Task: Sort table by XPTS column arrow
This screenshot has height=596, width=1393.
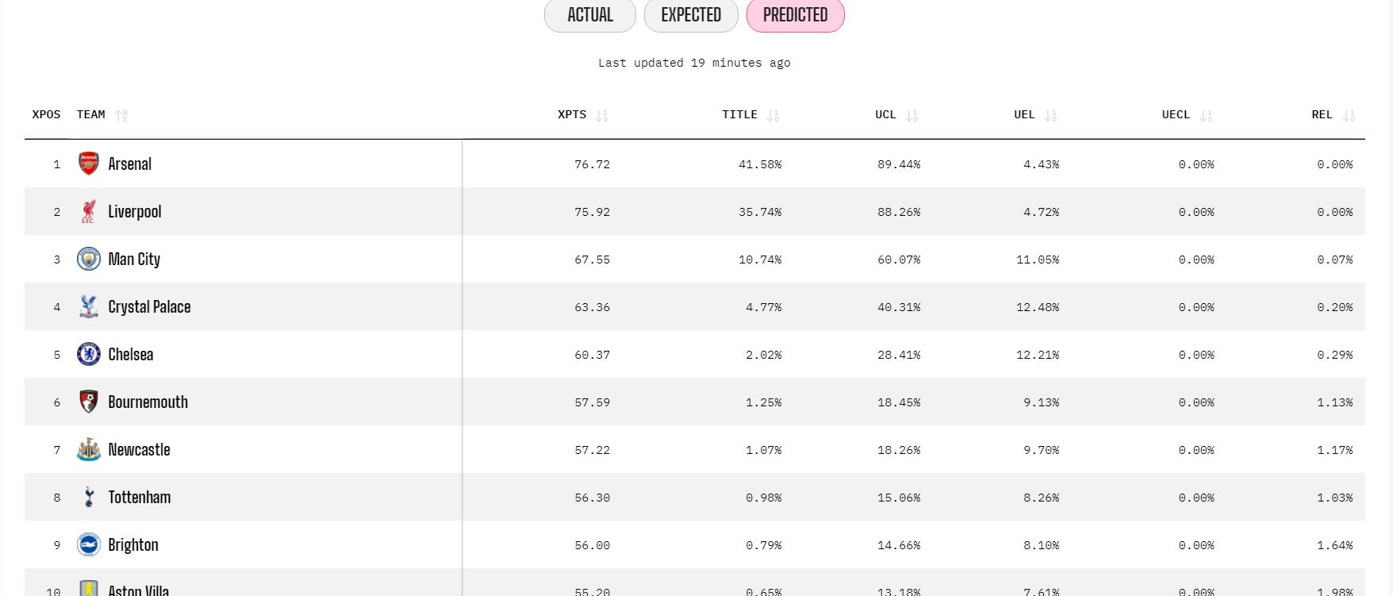Action: click(602, 116)
